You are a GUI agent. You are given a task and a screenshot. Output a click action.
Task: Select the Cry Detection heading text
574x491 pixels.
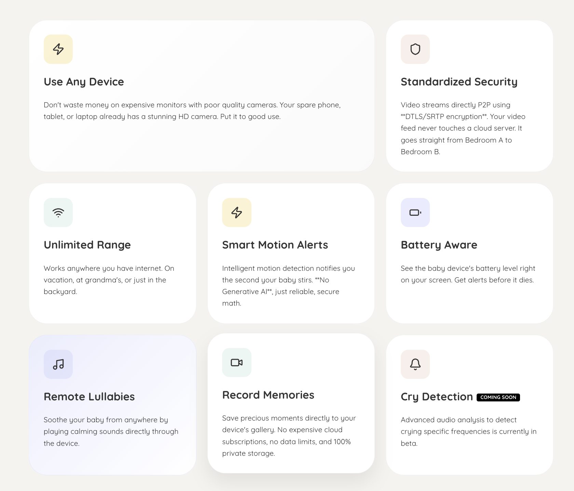(x=437, y=397)
